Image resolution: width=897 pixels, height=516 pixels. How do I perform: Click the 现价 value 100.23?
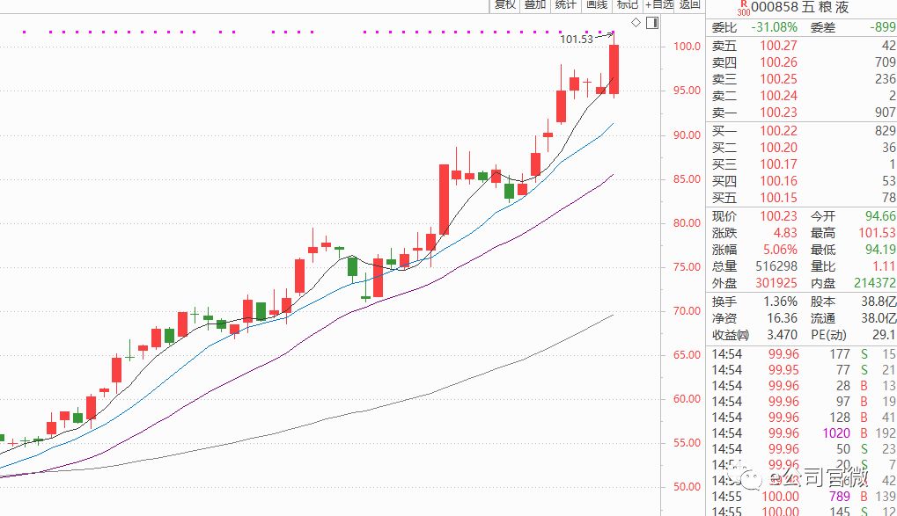point(778,216)
